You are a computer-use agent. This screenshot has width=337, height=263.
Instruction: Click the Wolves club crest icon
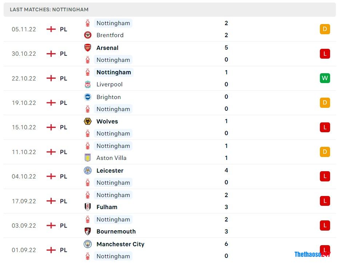click(x=87, y=121)
